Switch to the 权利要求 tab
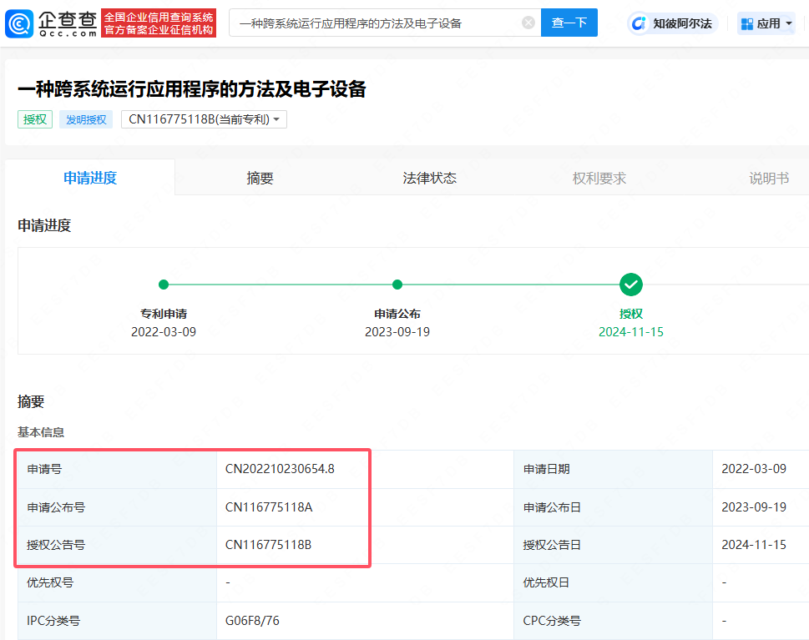 tap(599, 178)
